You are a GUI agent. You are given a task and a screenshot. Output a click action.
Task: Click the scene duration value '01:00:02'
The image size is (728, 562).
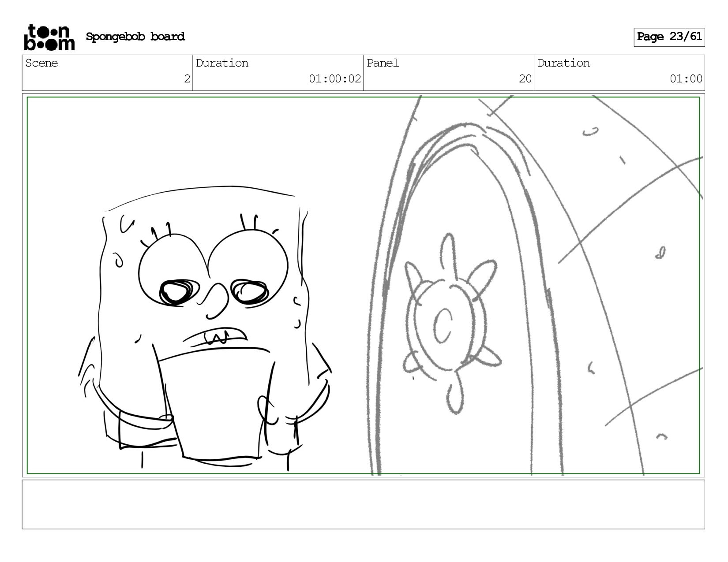[335, 79]
